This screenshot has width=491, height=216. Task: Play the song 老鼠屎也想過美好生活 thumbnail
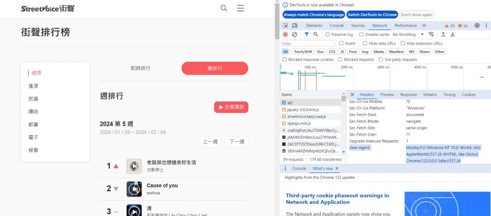[x=134, y=166]
